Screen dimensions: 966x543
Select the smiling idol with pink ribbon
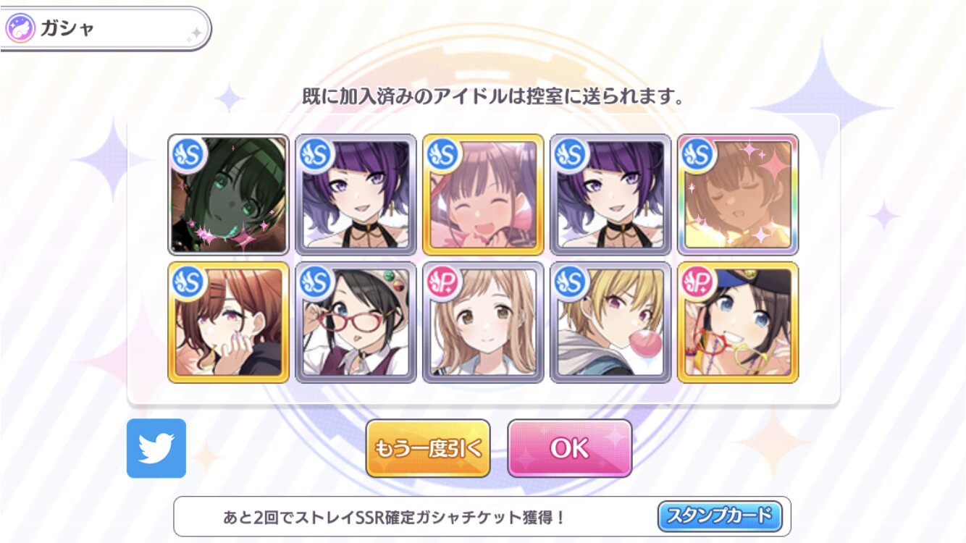[483, 195]
